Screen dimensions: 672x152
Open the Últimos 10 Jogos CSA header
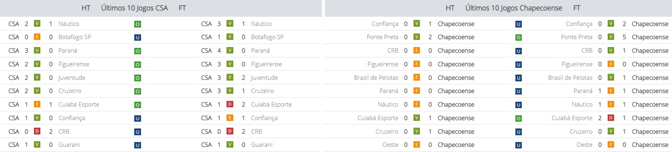[x=135, y=8]
